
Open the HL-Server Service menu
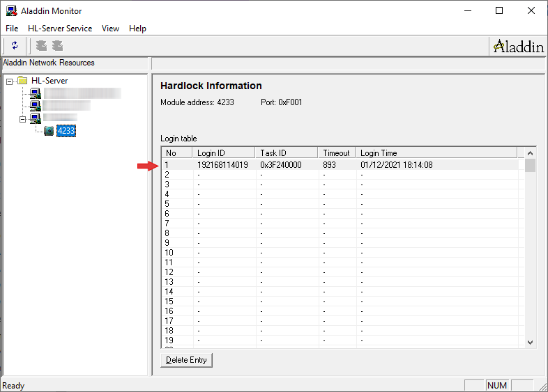tap(60, 29)
